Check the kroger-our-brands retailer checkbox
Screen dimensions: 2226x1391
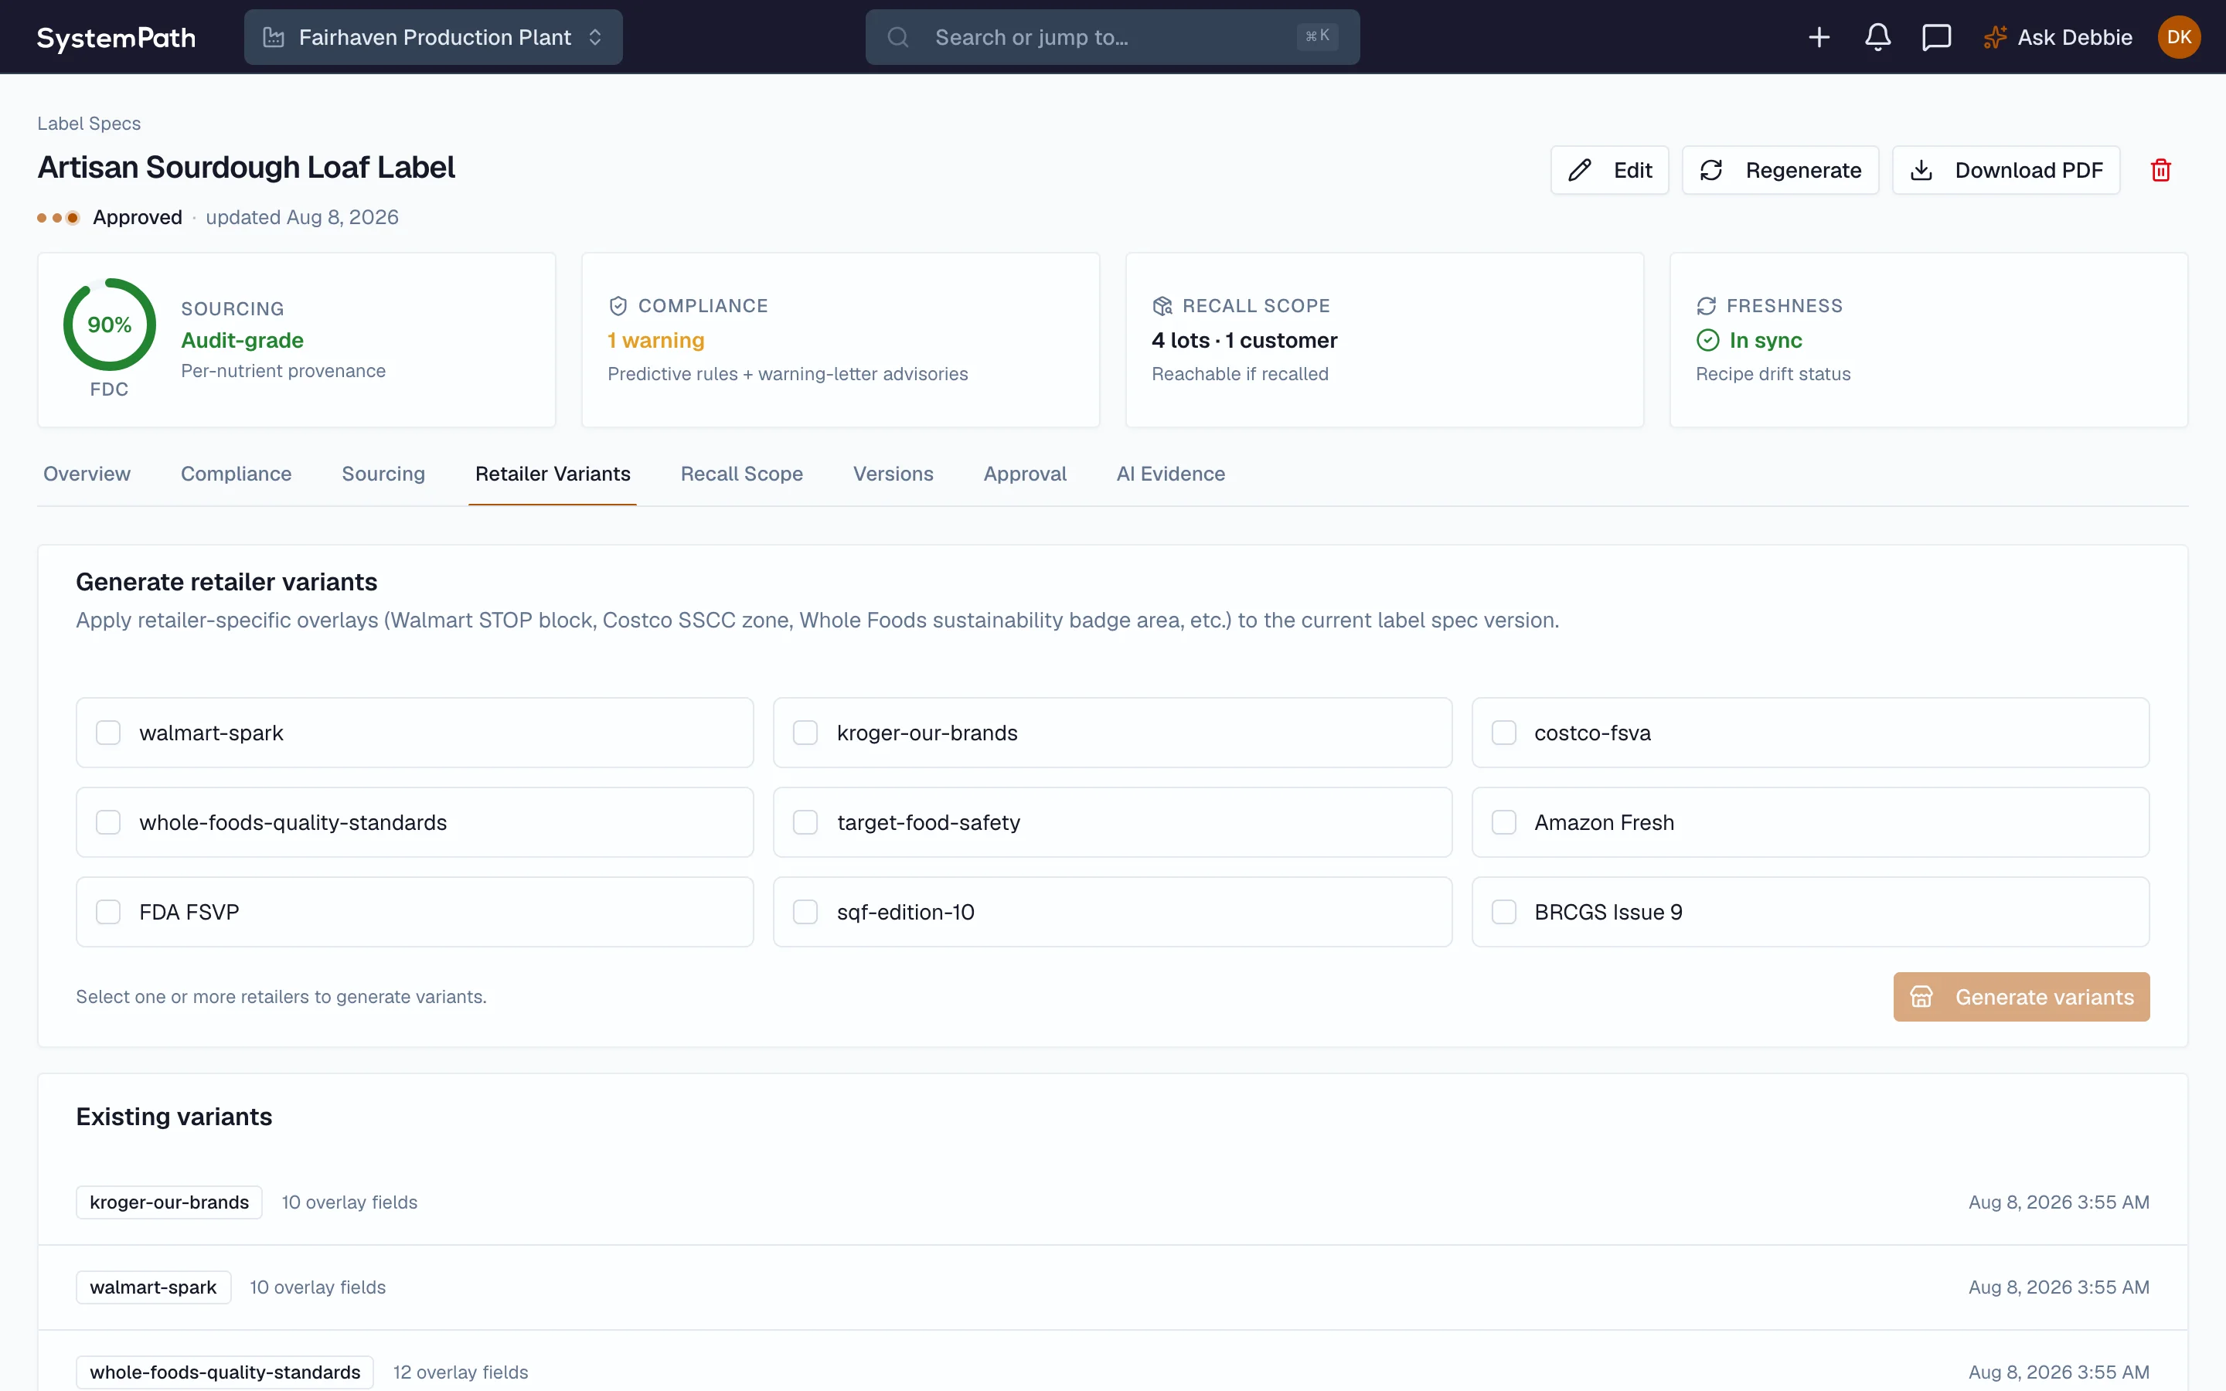[x=806, y=733]
